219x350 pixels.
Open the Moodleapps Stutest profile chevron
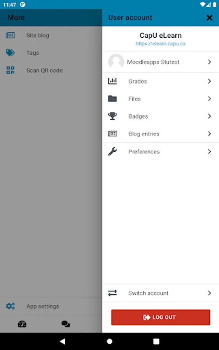coord(209,62)
